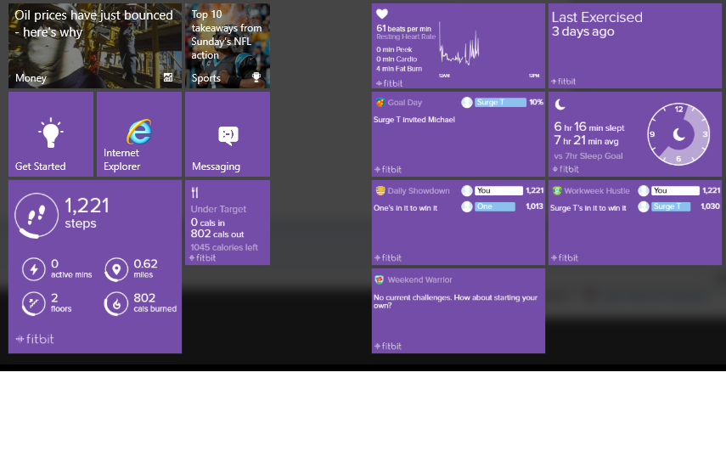
Task: Click the footsteps icon on the steps tile
Action: click(37, 215)
